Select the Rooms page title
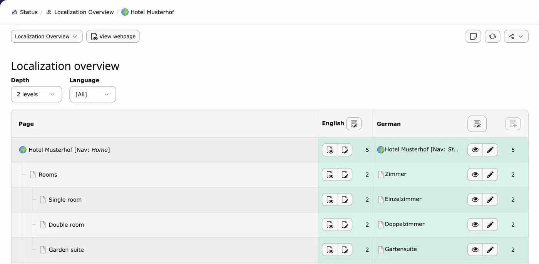Image resolution: width=539 pixels, height=264 pixels. [x=48, y=175]
